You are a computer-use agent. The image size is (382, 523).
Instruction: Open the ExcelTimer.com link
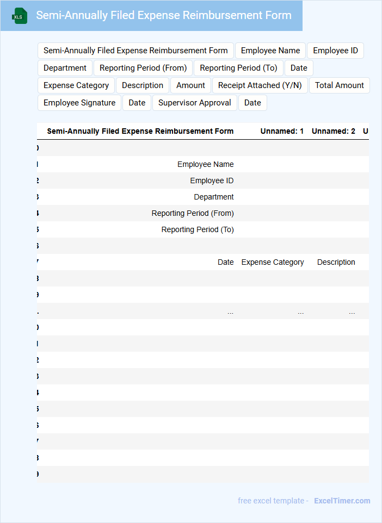tap(342, 501)
